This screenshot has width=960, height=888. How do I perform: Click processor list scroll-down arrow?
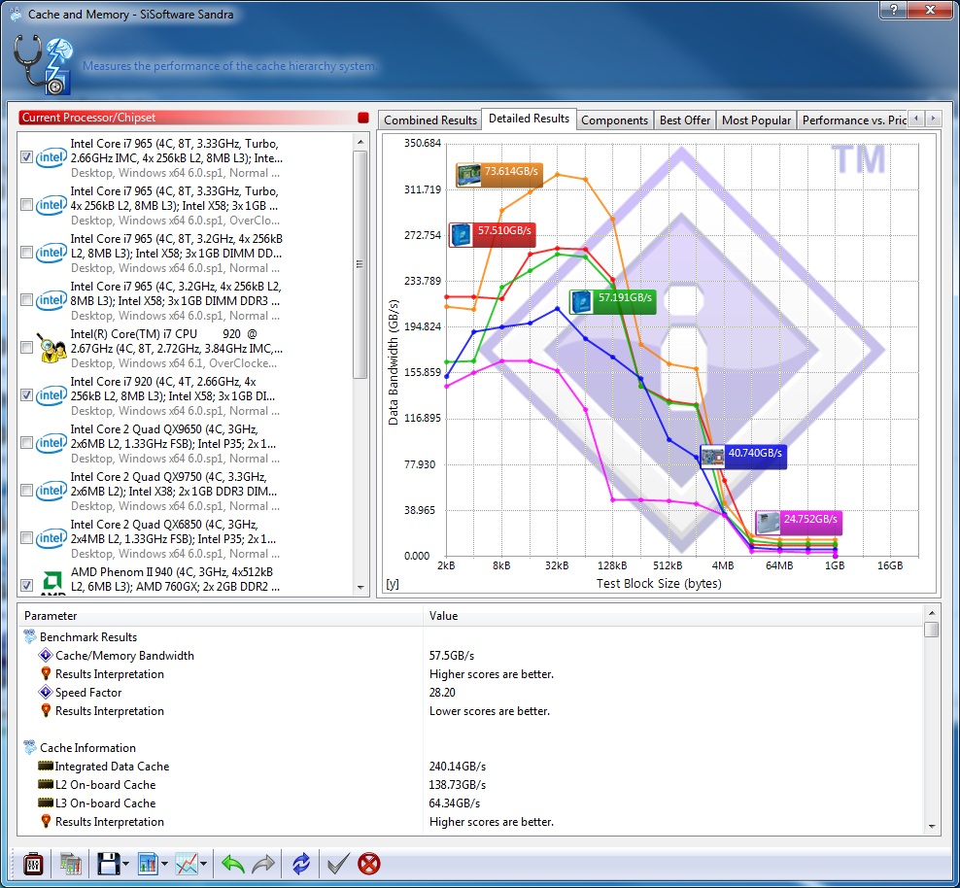pyautogui.click(x=360, y=588)
